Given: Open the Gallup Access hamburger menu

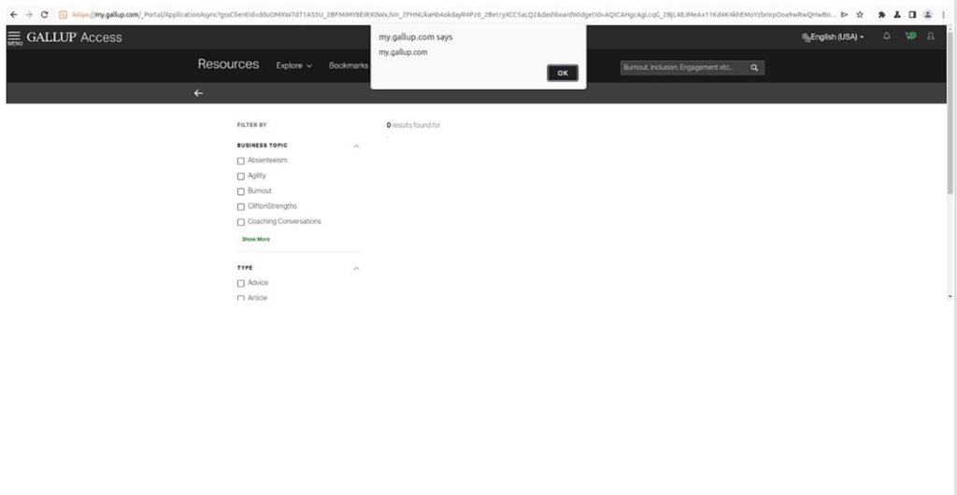Looking at the screenshot, I should [14, 37].
